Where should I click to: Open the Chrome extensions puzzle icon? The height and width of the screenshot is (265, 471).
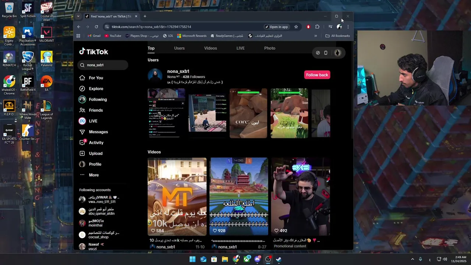tap(317, 27)
